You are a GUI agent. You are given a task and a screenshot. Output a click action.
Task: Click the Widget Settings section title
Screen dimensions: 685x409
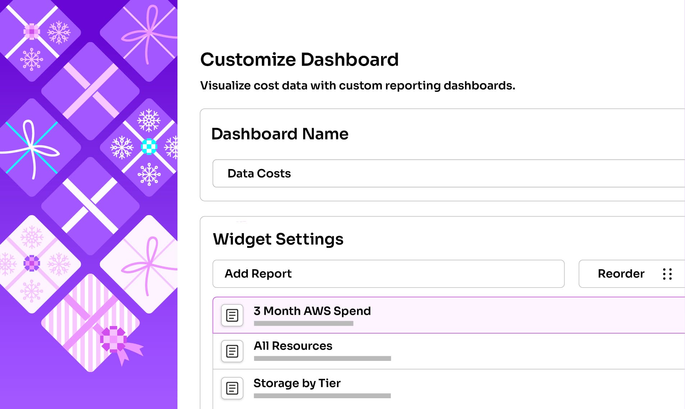pyautogui.click(x=278, y=238)
